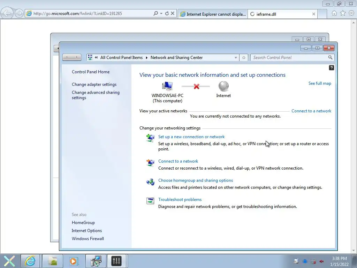Open Troubleshoot problems link
This screenshot has width=357, height=268.
(180, 199)
